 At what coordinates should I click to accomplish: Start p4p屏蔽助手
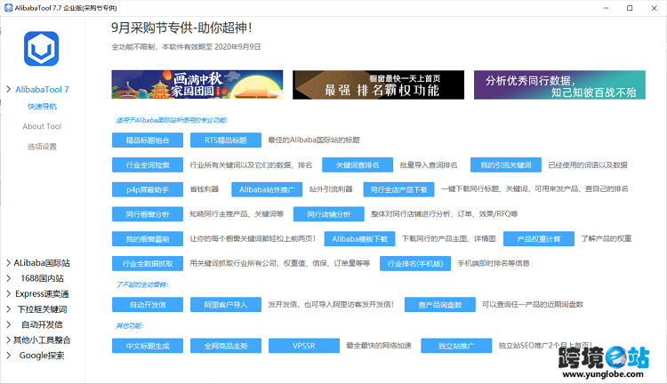point(148,189)
